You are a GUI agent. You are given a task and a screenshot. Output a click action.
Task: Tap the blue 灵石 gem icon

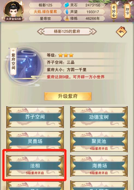pyautogui.click(x=67, y=5)
